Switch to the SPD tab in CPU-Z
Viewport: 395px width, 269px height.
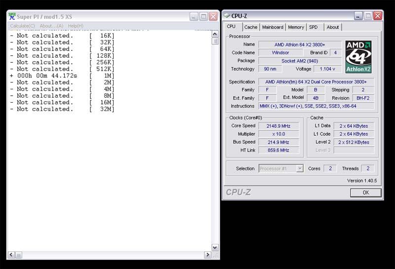pyautogui.click(x=314, y=27)
